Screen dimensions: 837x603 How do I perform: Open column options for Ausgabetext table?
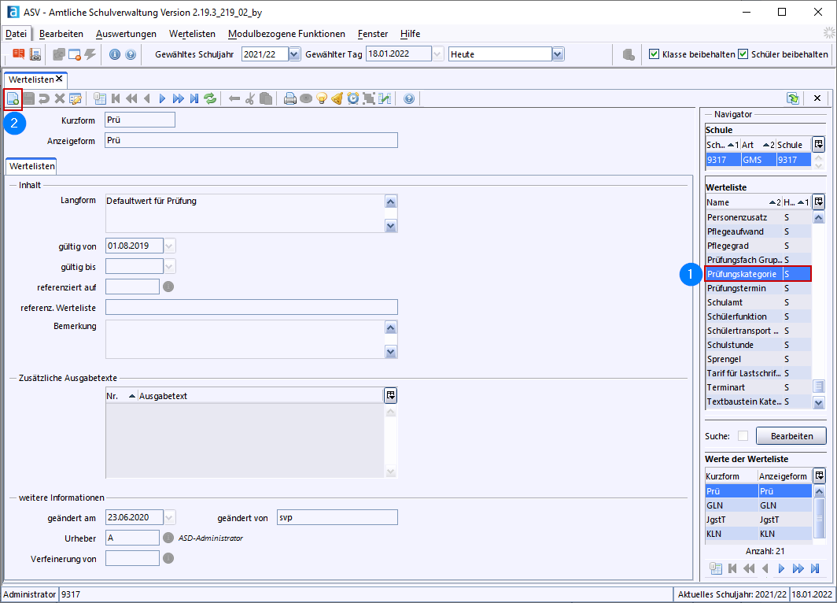point(391,395)
